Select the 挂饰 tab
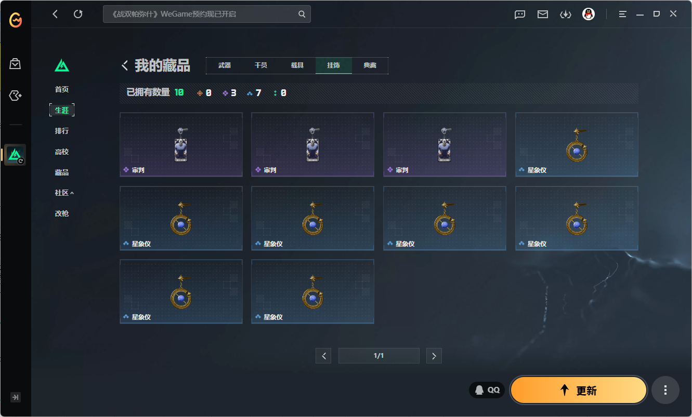692x417 pixels. (x=334, y=65)
